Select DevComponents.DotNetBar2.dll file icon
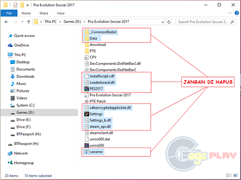 86,63
